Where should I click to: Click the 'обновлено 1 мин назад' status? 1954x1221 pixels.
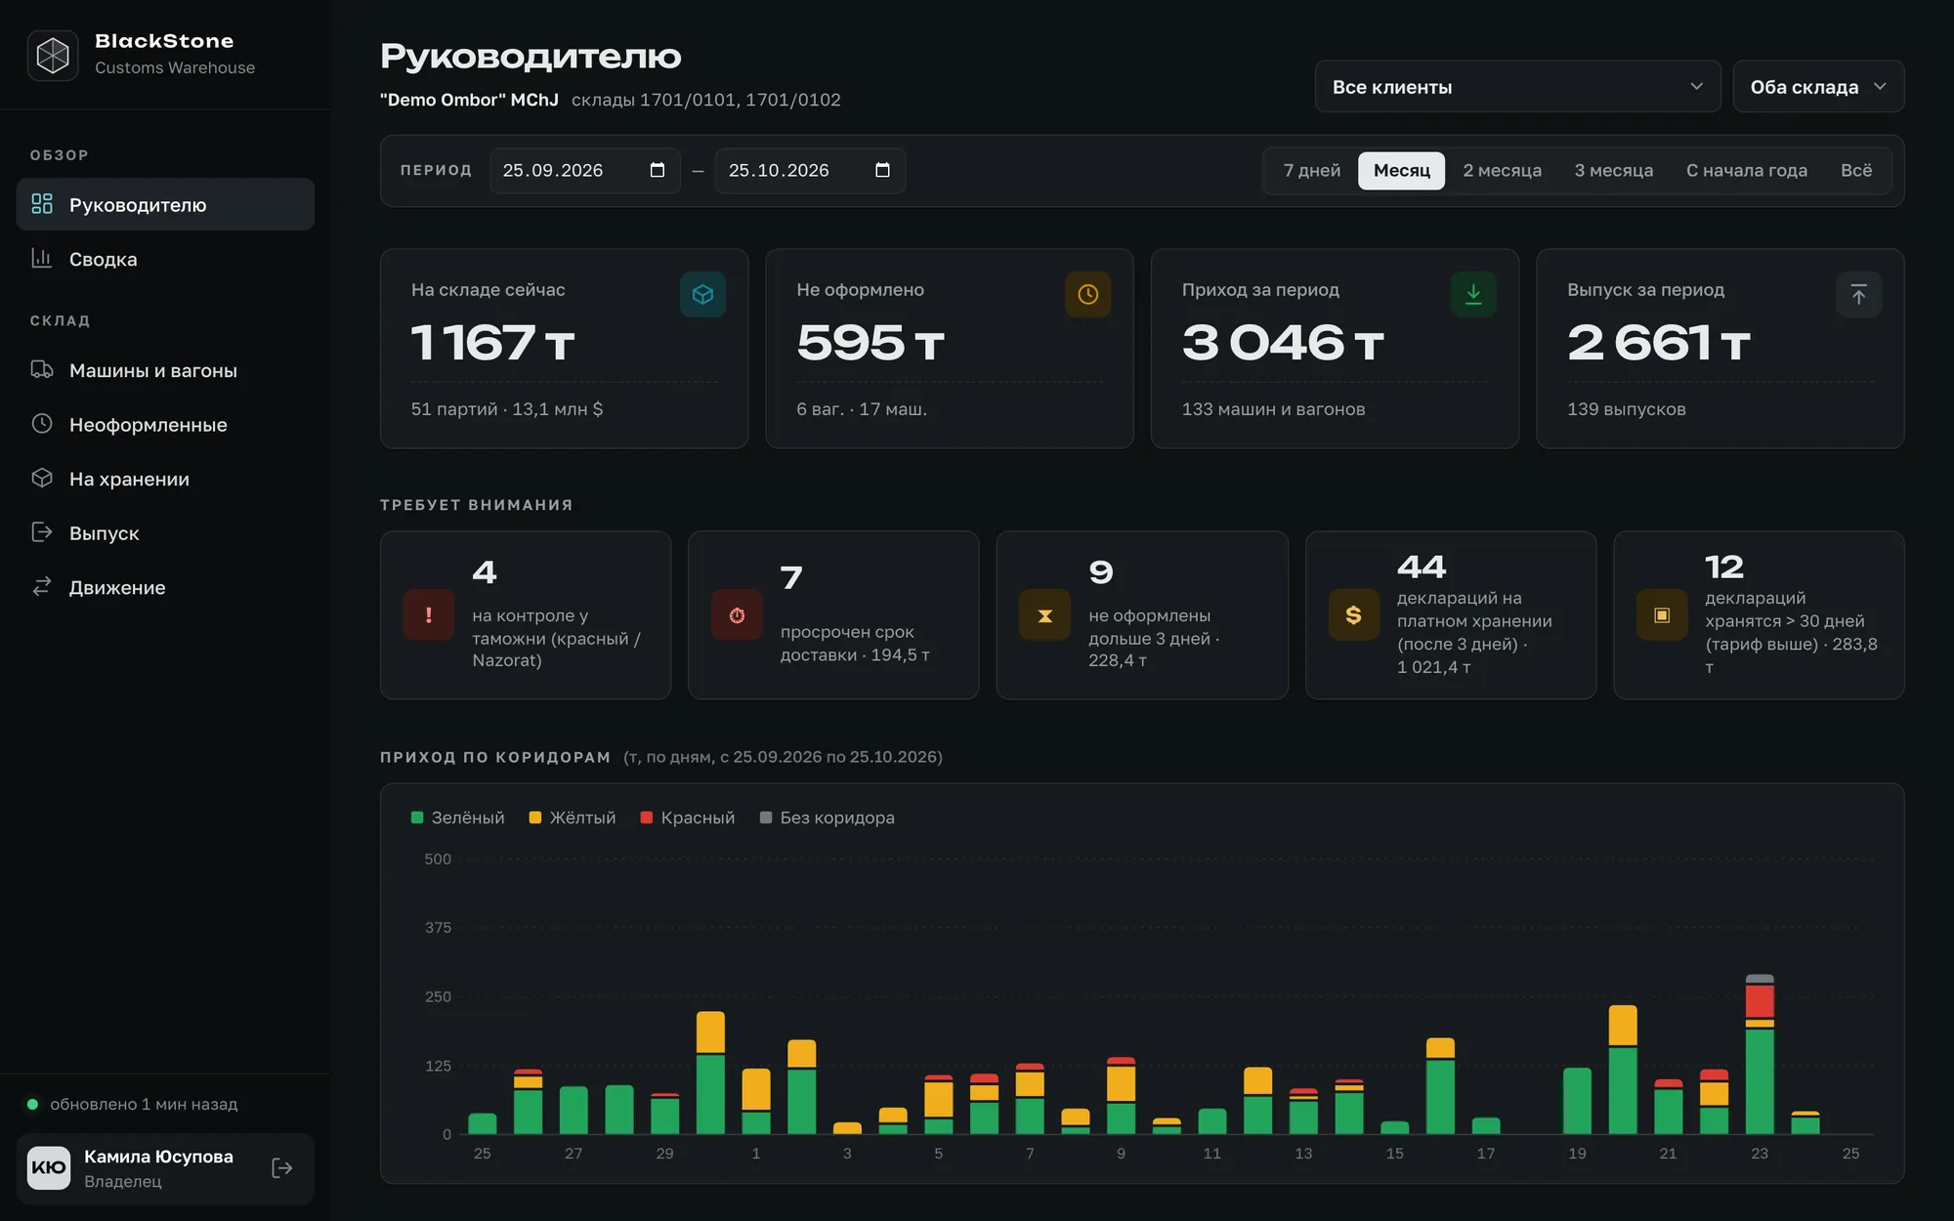coord(132,1104)
